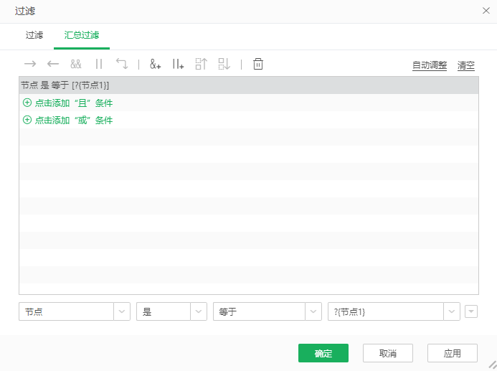Image resolution: width=497 pixels, height=371 pixels.
Task: Open the 是 dropdown arrow
Action: 199,311
